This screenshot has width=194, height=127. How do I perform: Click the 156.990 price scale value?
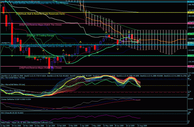(191, 39)
